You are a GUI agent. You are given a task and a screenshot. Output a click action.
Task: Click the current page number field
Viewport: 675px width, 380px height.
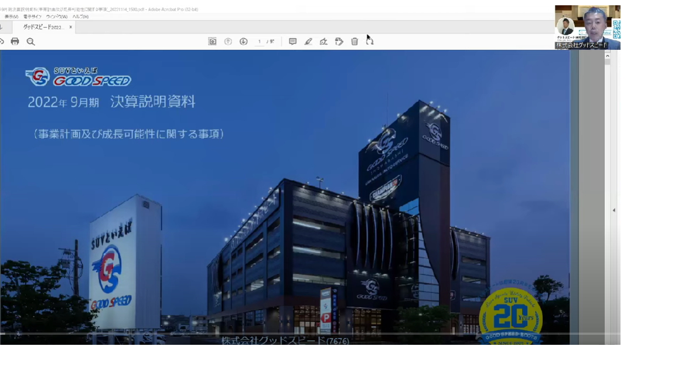(x=259, y=42)
